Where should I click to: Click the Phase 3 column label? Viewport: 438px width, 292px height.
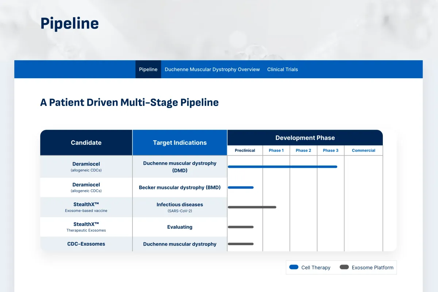pos(331,151)
